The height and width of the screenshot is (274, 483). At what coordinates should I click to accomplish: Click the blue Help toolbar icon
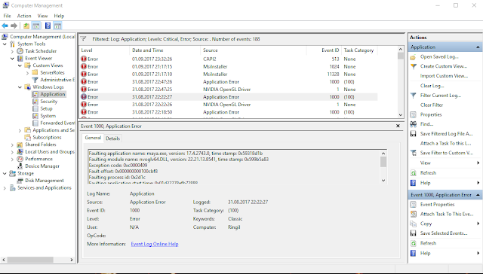point(48,26)
